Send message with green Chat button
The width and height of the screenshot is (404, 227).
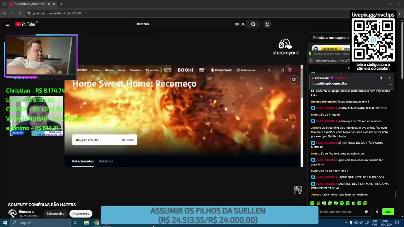tap(388, 212)
